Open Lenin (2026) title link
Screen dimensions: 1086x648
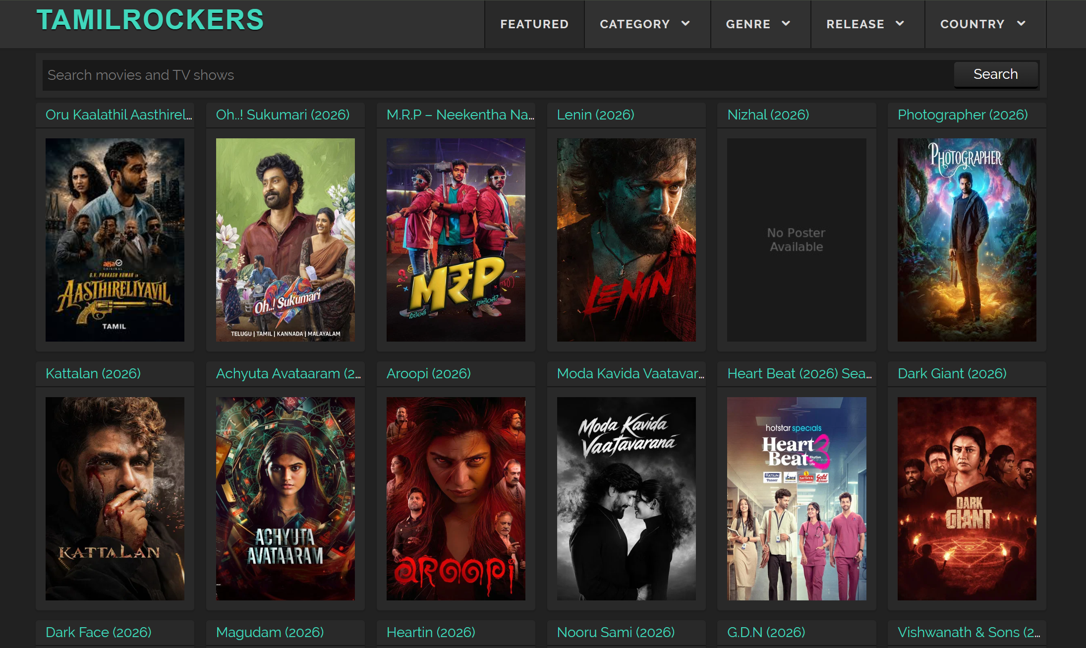[x=595, y=115]
